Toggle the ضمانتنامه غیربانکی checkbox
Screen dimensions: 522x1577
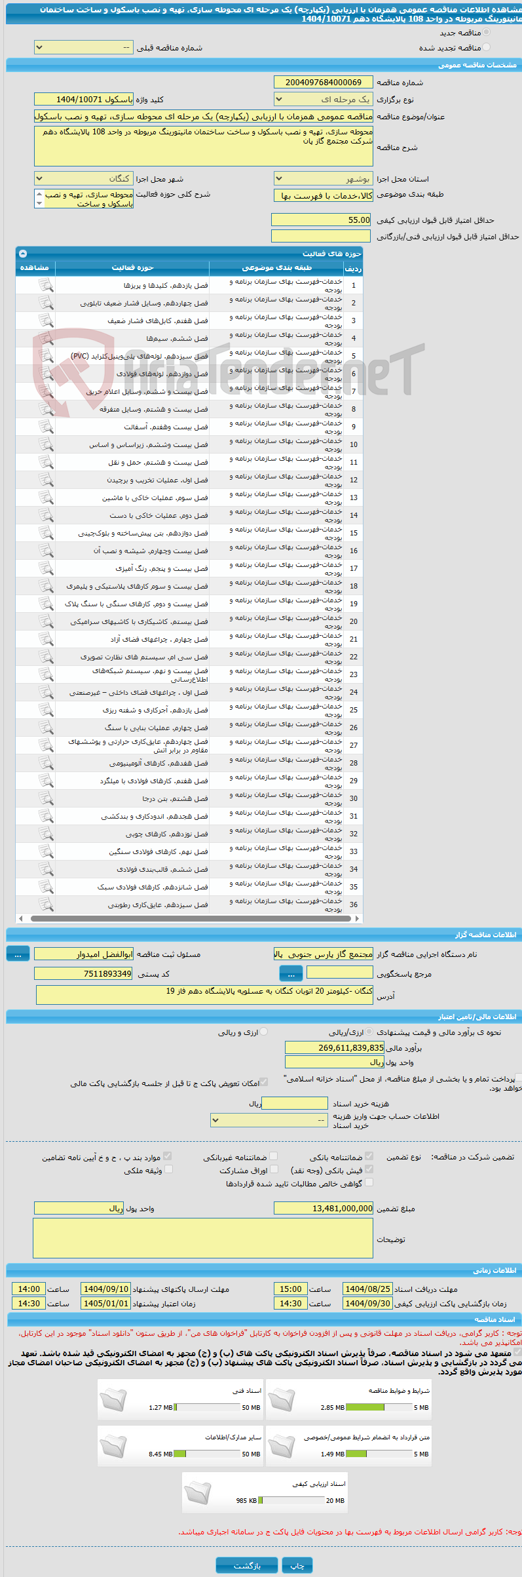click(x=274, y=1156)
